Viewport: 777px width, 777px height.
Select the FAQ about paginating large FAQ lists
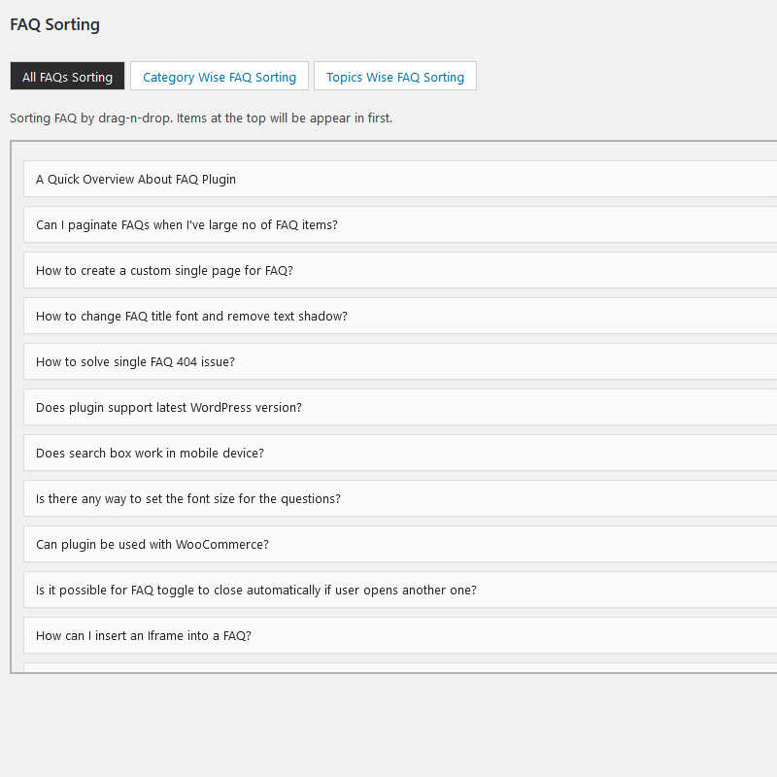click(x=388, y=224)
